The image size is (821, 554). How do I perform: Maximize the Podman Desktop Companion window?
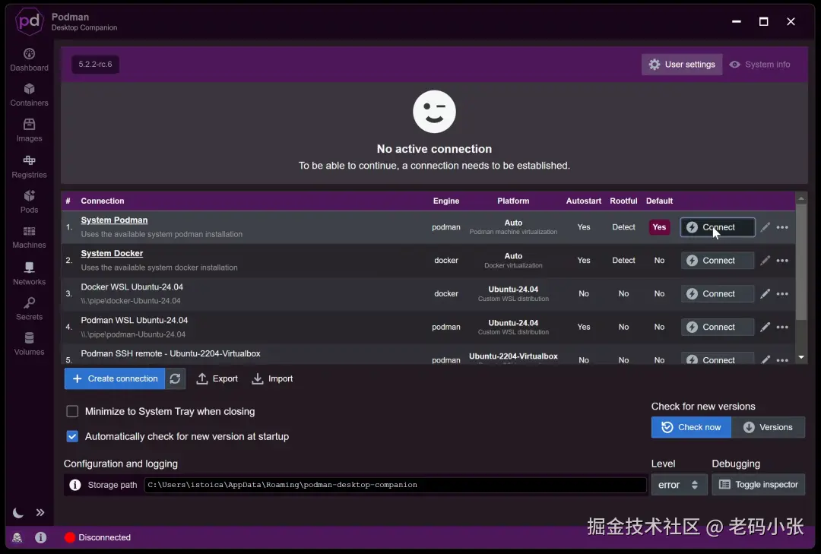click(x=763, y=21)
